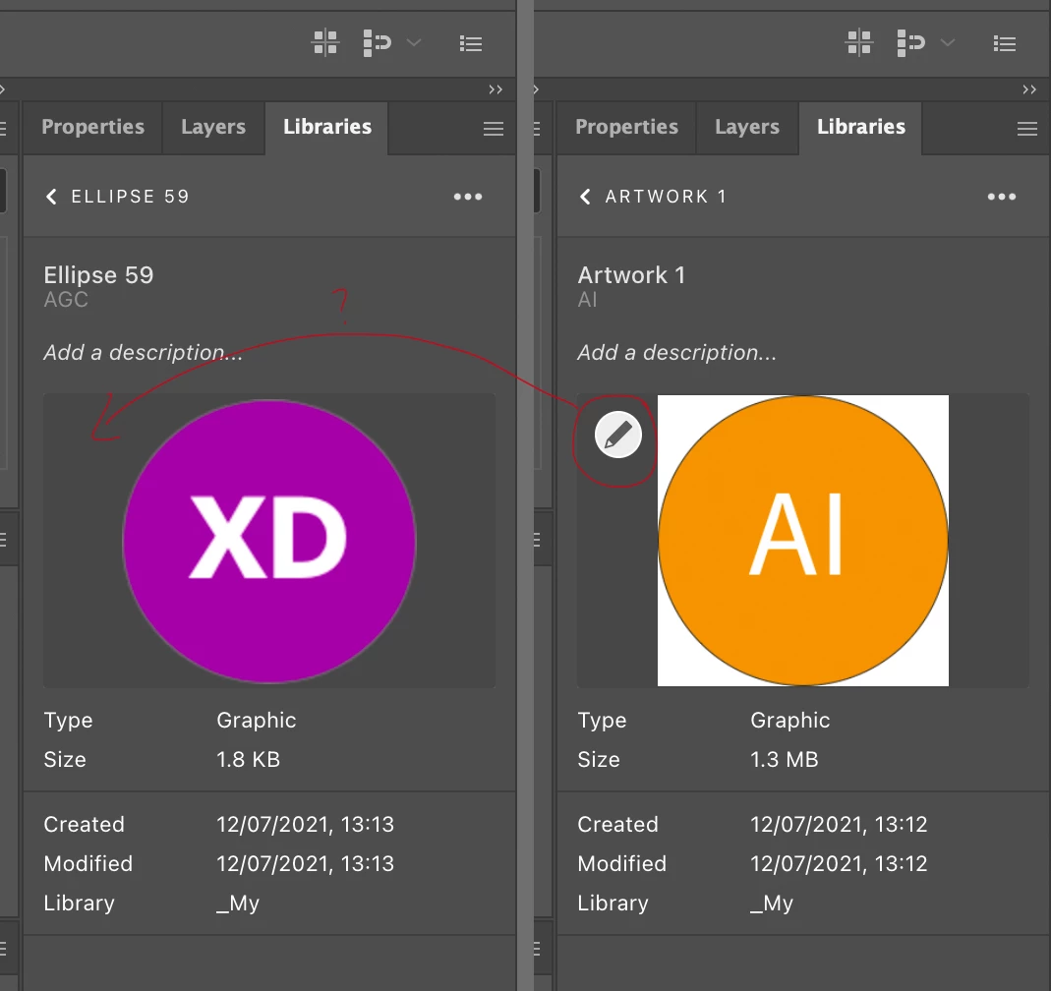The height and width of the screenshot is (991, 1051).
Task: Switch to the Layers tab in the left panel
Action: [x=213, y=127]
